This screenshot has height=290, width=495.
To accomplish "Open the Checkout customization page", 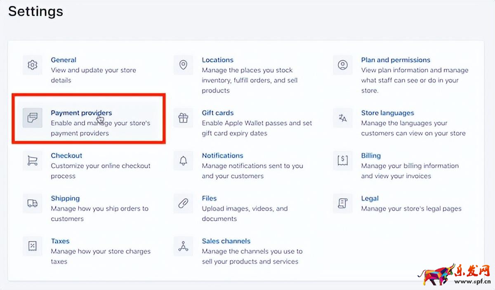I will 66,156.
